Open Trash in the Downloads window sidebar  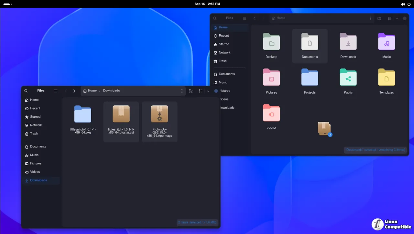pyautogui.click(x=41, y=134)
